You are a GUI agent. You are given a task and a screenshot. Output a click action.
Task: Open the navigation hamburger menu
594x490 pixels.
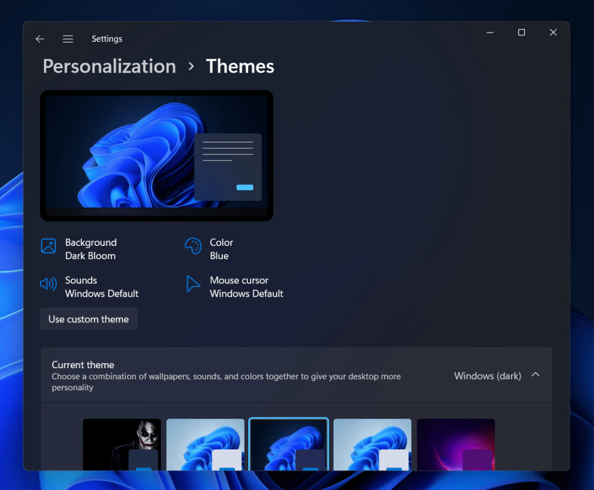click(x=68, y=39)
